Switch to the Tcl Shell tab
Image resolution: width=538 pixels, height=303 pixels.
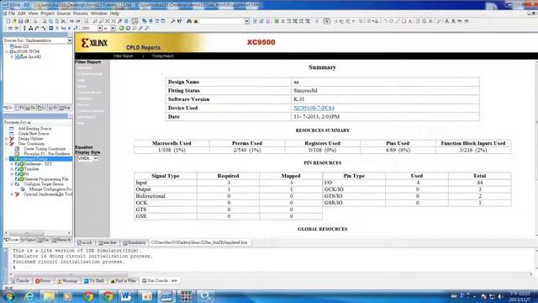(x=94, y=280)
